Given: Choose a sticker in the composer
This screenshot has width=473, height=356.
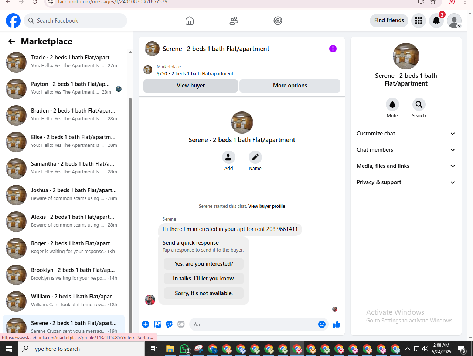Looking at the screenshot, I should coord(169,324).
